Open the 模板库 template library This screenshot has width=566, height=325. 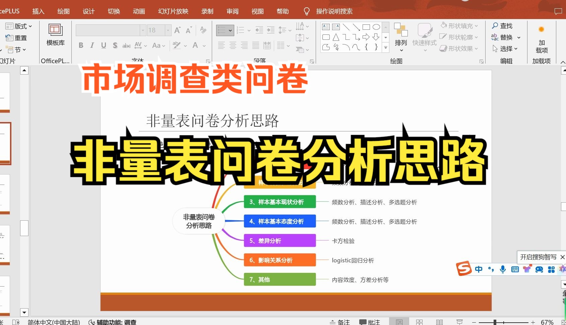pos(56,35)
